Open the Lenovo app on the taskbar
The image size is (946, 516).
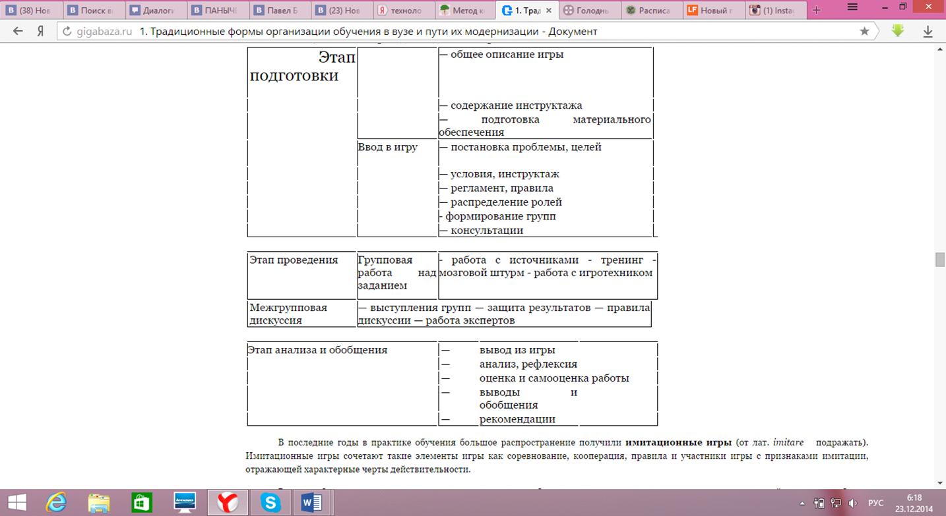coord(185,503)
